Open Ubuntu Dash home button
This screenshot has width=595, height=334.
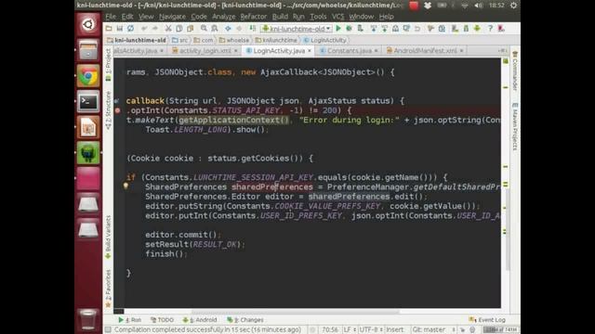88,25
